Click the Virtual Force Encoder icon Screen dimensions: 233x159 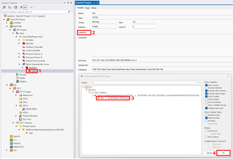24,61
